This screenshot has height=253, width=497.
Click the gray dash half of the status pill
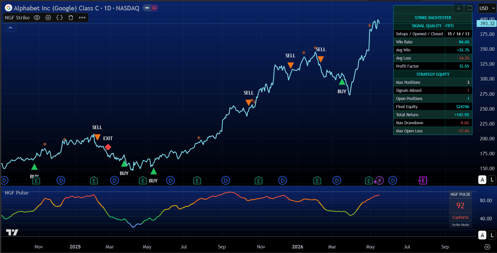147,8
